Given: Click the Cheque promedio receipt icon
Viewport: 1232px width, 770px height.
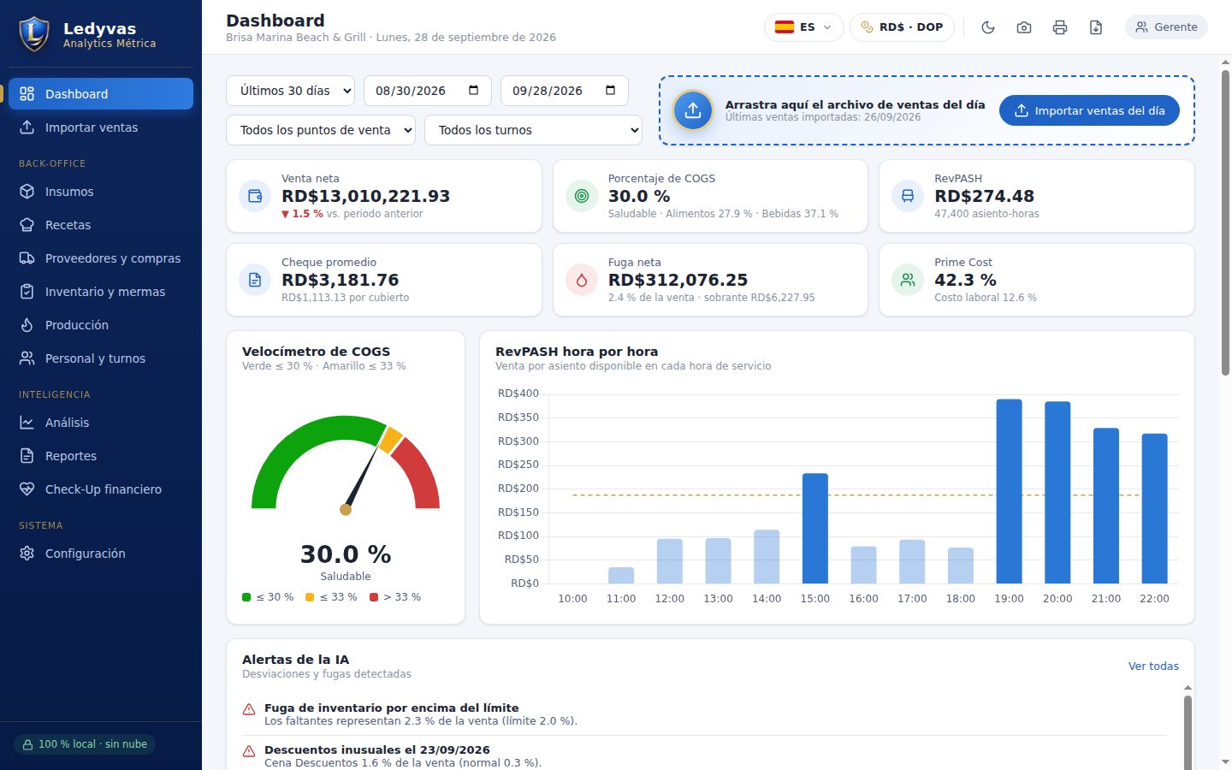Looking at the screenshot, I should point(255,280).
